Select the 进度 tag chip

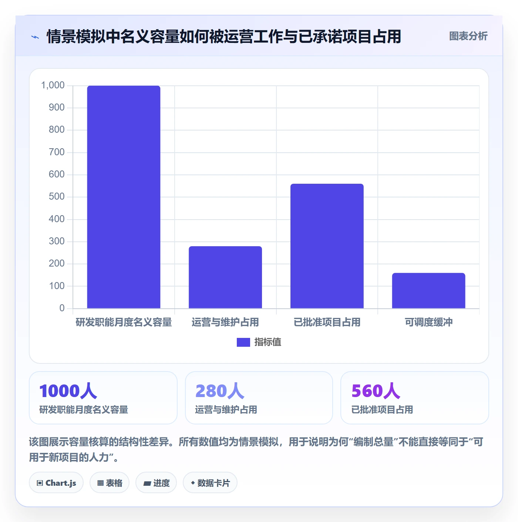coord(156,483)
